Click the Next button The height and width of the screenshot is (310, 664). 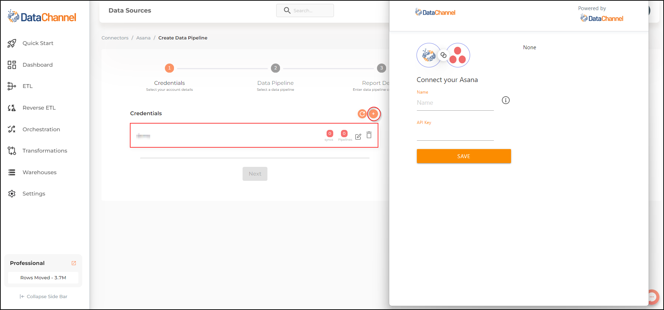[255, 174]
